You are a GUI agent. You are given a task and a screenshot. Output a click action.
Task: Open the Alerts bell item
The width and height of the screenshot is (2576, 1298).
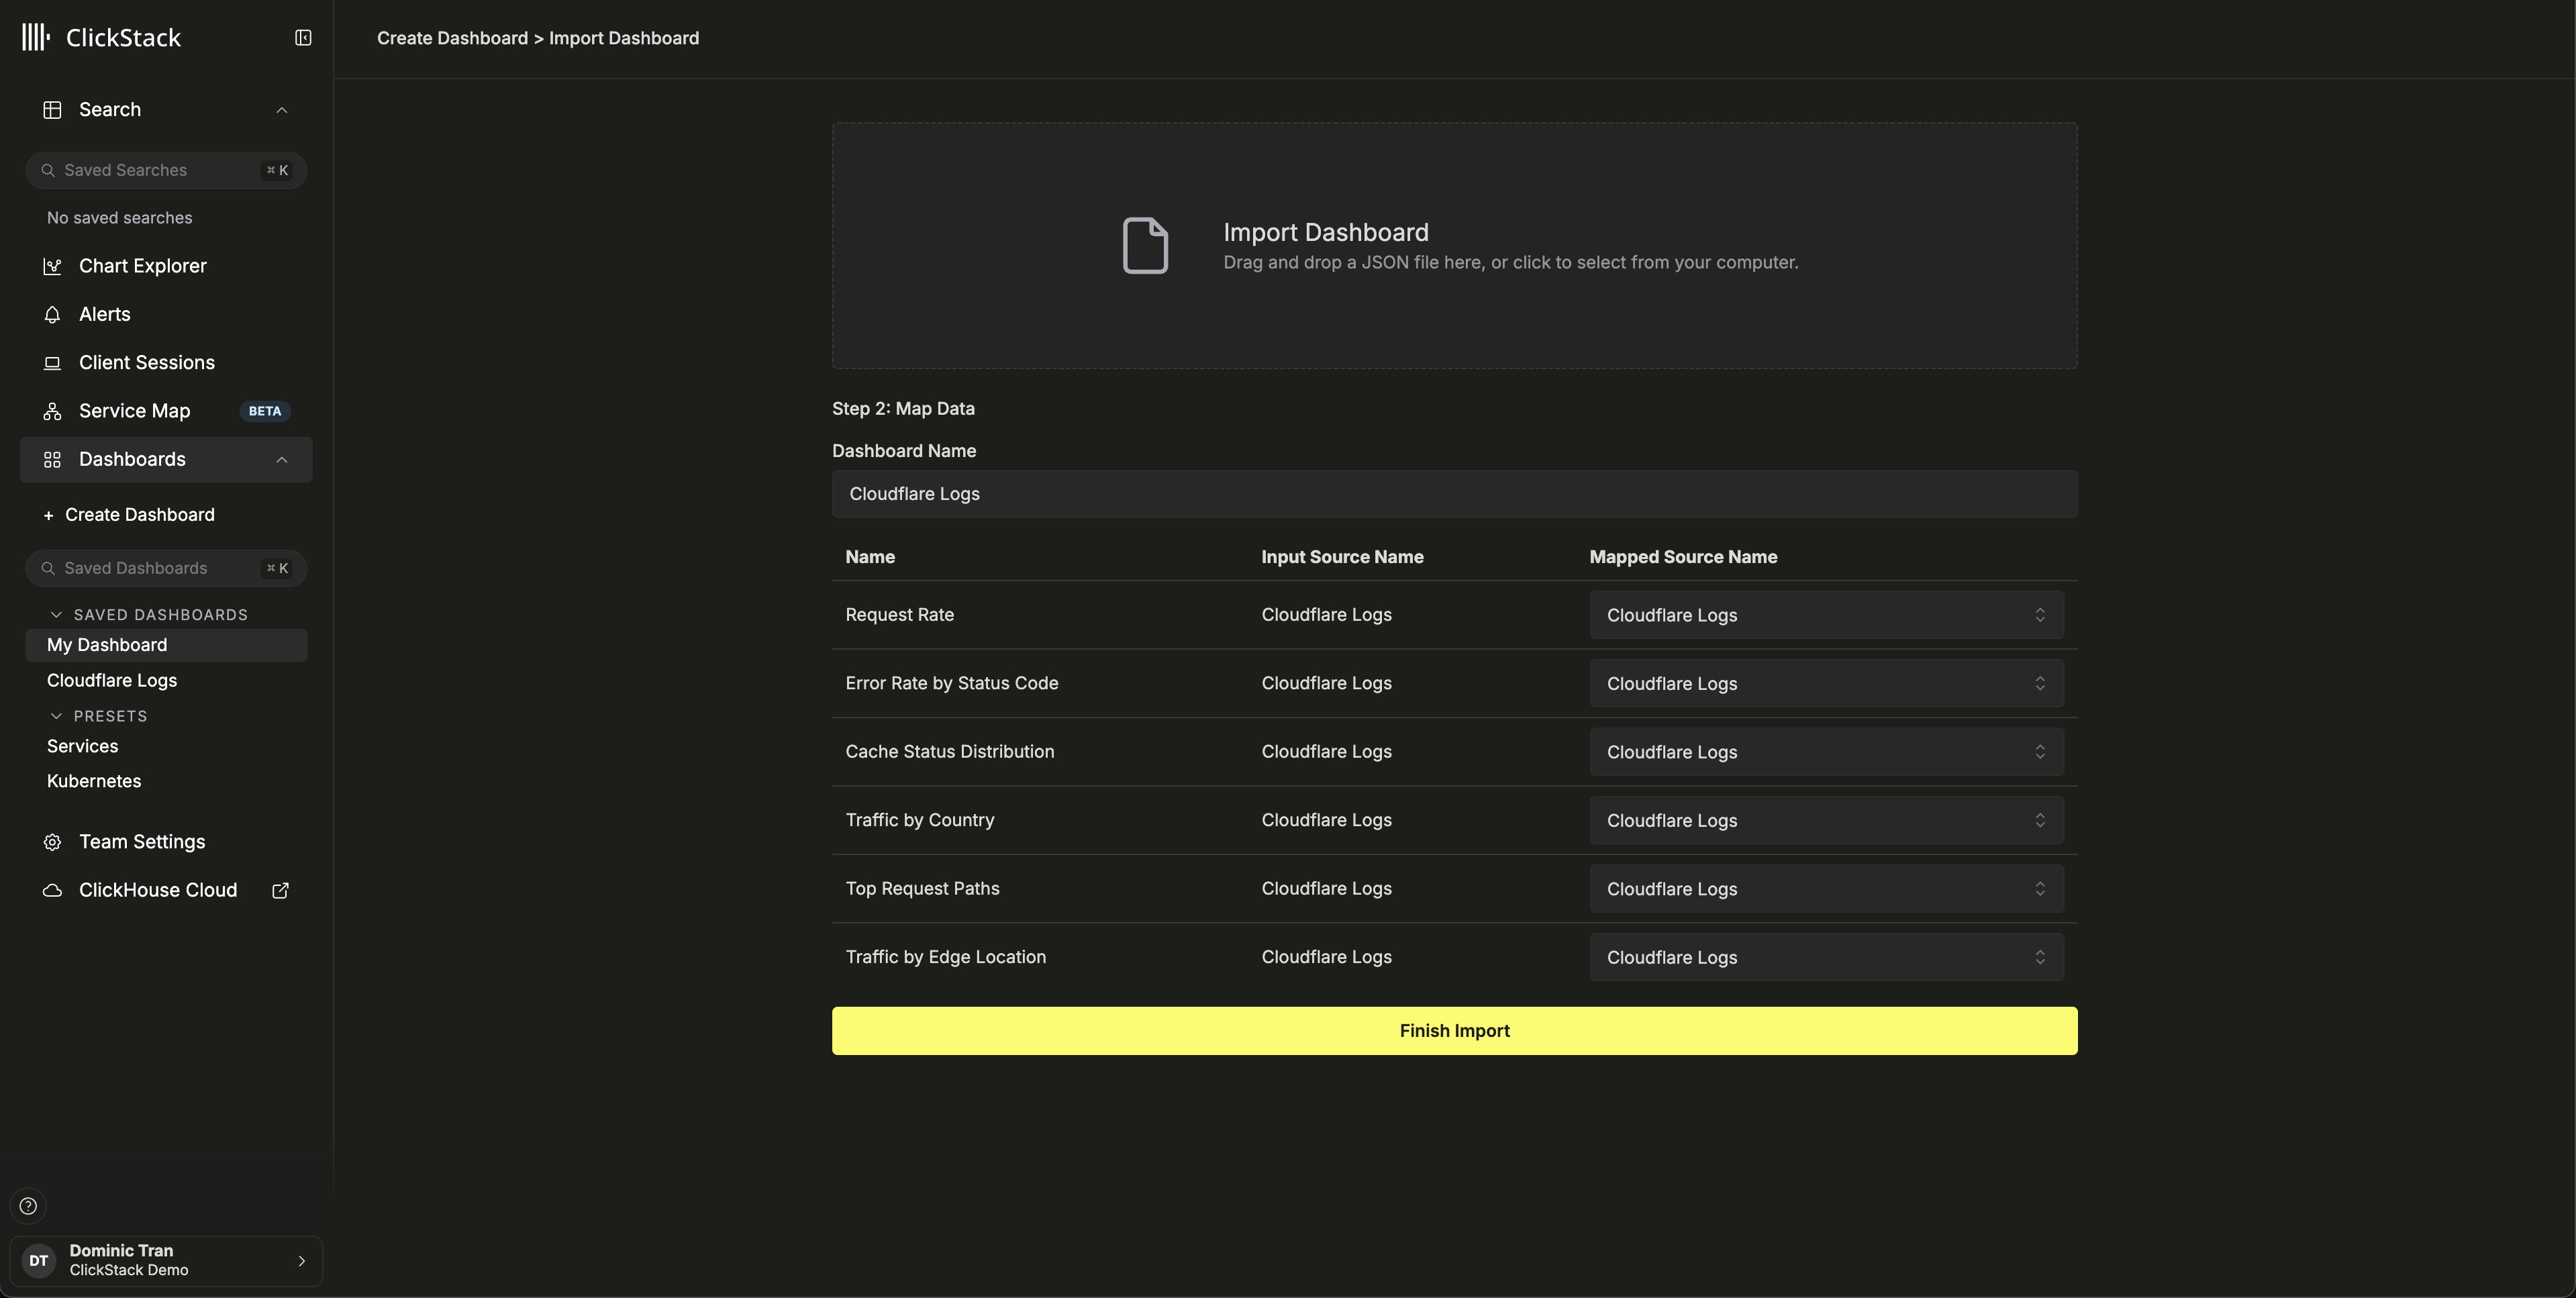pyautogui.click(x=104, y=314)
